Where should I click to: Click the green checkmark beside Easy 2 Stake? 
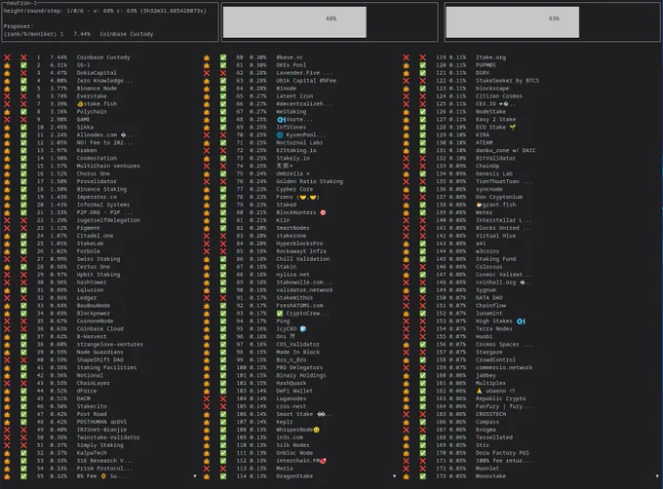[422, 120]
